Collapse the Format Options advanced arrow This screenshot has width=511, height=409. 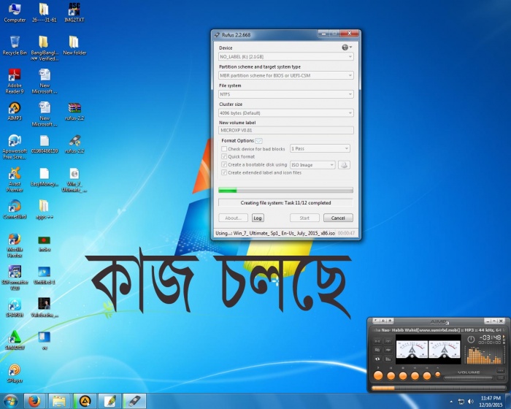(x=259, y=140)
